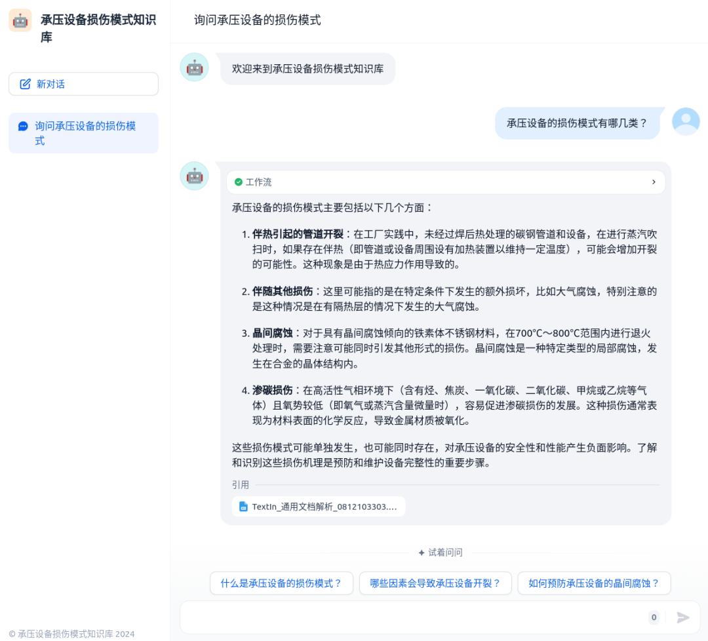This screenshot has height=641, width=708.
Task: Click the character counter showing 0
Action: (654, 617)
